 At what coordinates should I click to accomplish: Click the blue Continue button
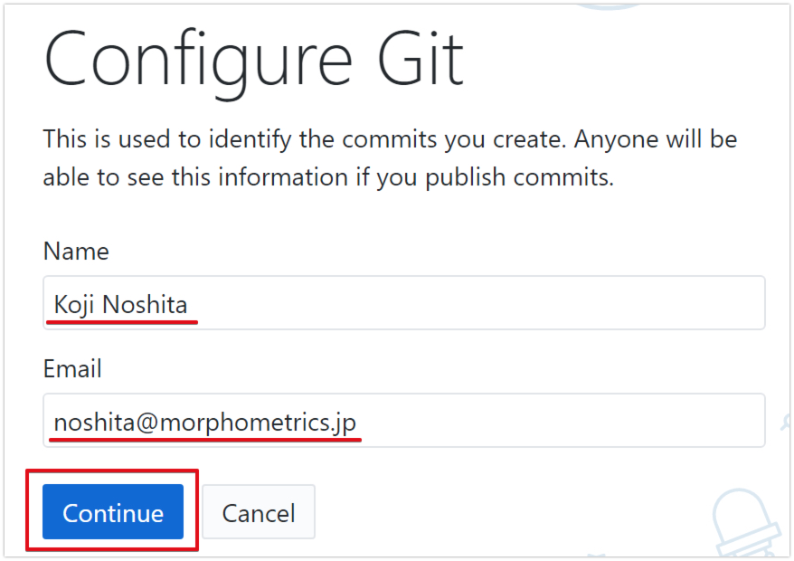coord(113,512)
